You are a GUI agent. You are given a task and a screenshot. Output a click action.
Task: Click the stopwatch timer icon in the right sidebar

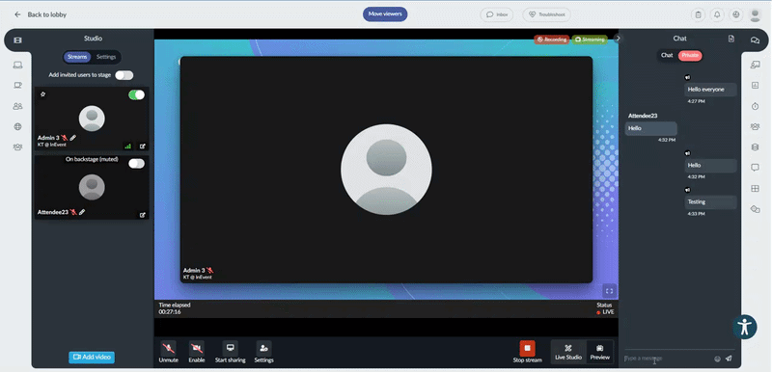pyautogui.click(x=755, y=106)
